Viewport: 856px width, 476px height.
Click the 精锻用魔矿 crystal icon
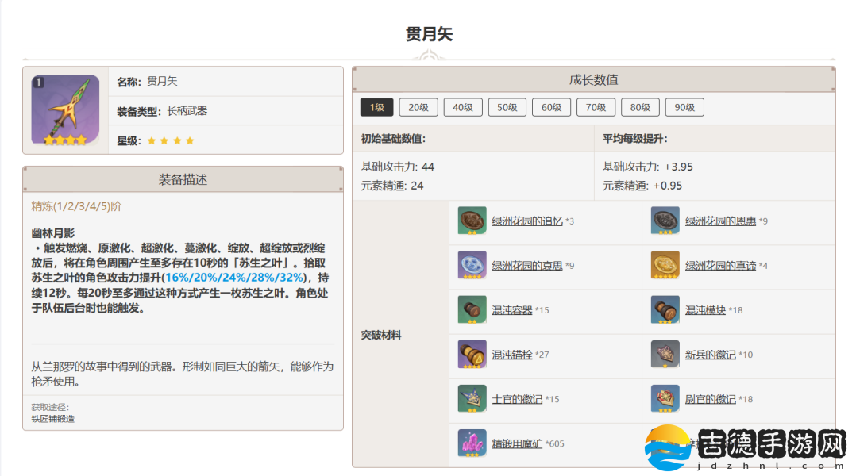pyautogui.click(x=472, y=443)
